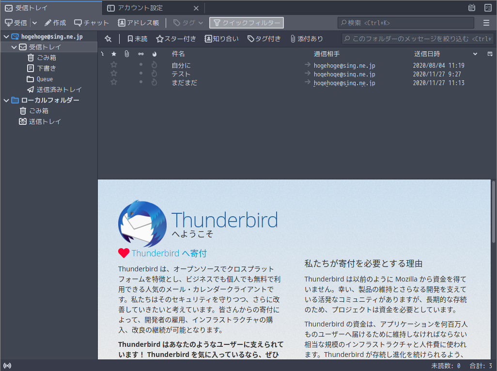Screen dimensions: 497x371
Task: Open the Queue folder
Action: click(x=45, y=79)
